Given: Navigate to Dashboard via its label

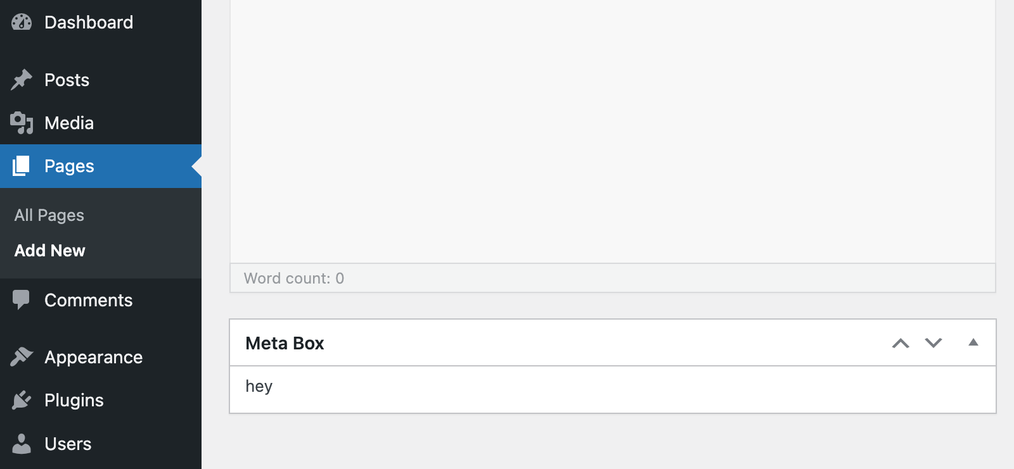Looking at the screenshot, I should (88, 22).
